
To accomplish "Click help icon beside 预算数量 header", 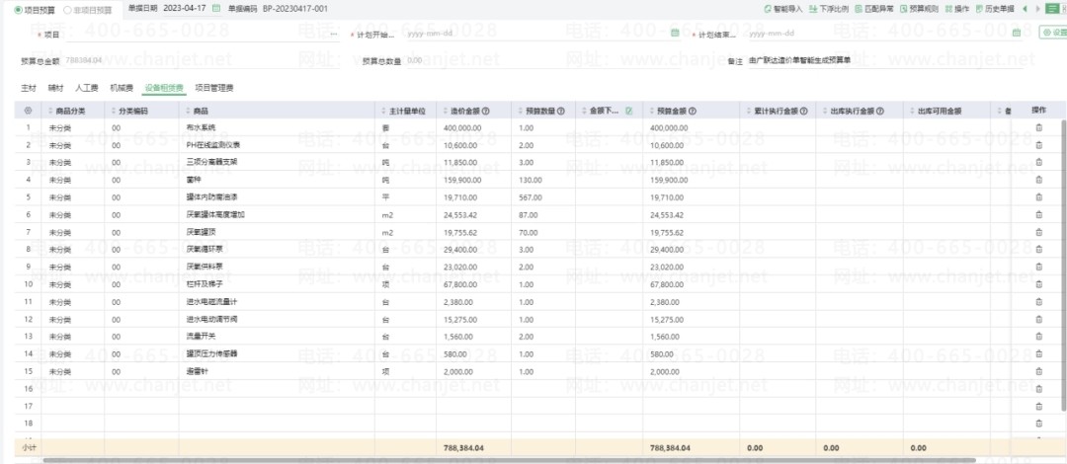I will (x=560, y=111).
